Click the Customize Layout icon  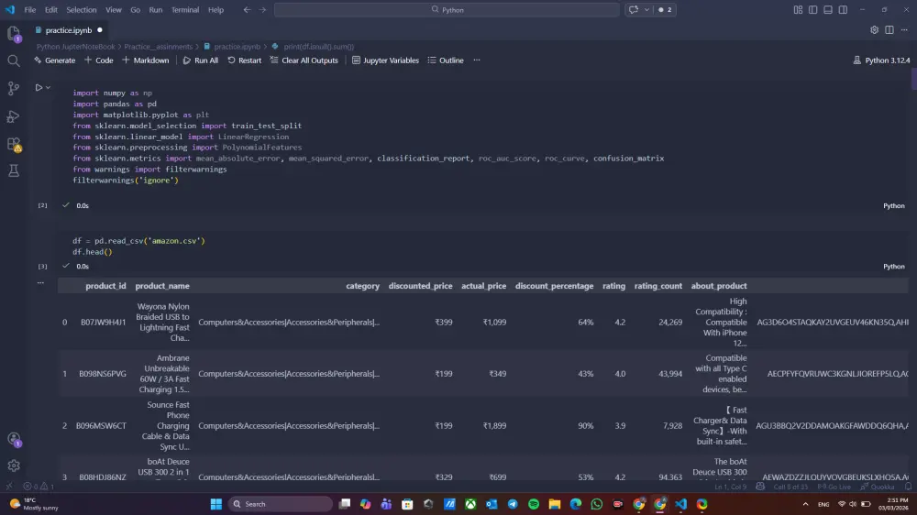798,9
